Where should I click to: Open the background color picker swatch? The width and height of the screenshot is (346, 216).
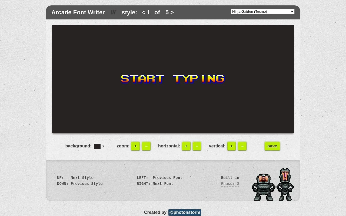pos(97,146)
